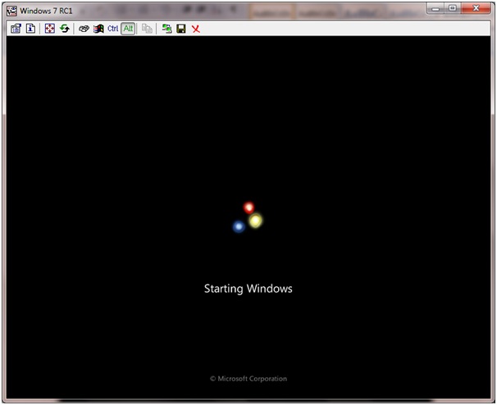Click the remote desktop display area
This screenshot has width=497, height=405.
pos(248,217)
